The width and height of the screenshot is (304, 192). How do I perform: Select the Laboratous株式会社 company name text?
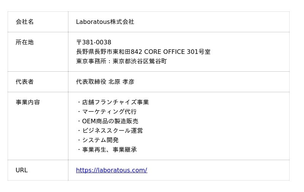[105, 22]
